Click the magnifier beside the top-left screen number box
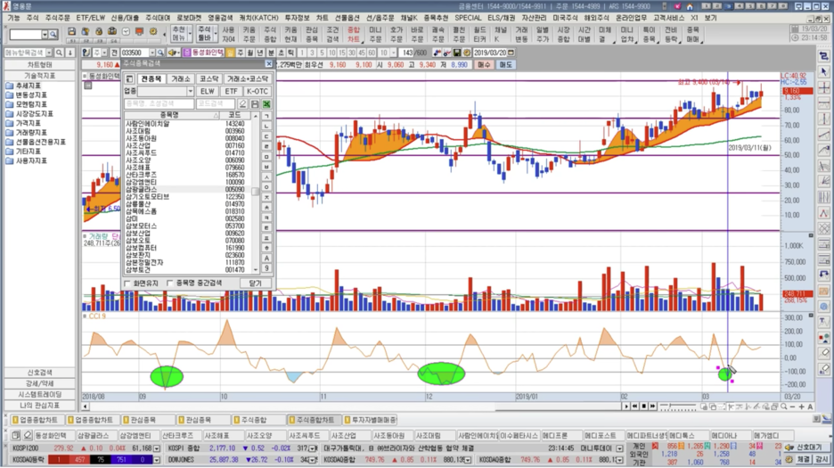The width and height of the screenshot is (834, 468). [53, 35]
